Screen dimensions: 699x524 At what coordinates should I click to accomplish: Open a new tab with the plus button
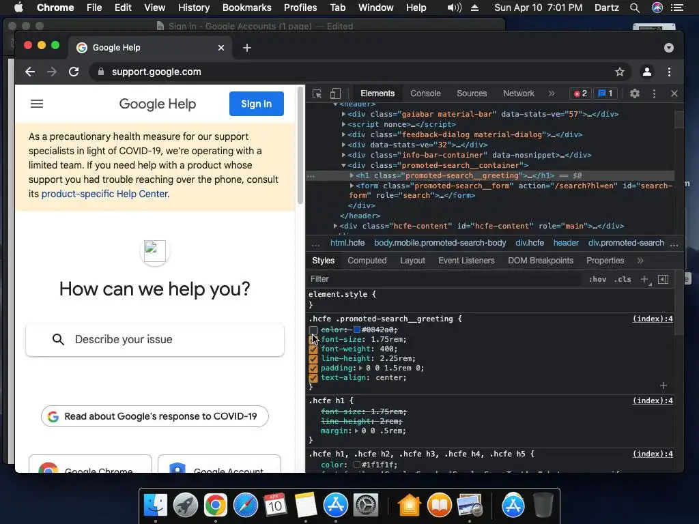247,48
